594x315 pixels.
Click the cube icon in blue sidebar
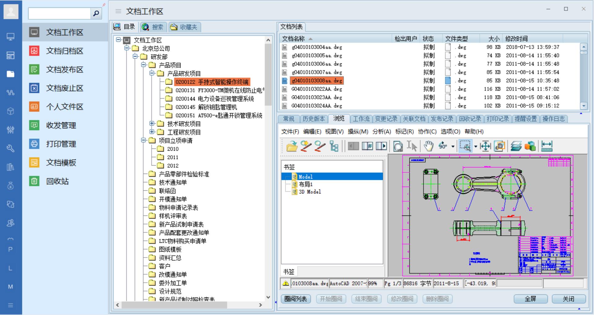point(11,111)
